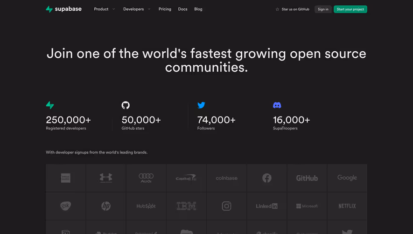Click the 50,000+ GitHub stars number
Screen dimensions: 413x234
(141, 120)
